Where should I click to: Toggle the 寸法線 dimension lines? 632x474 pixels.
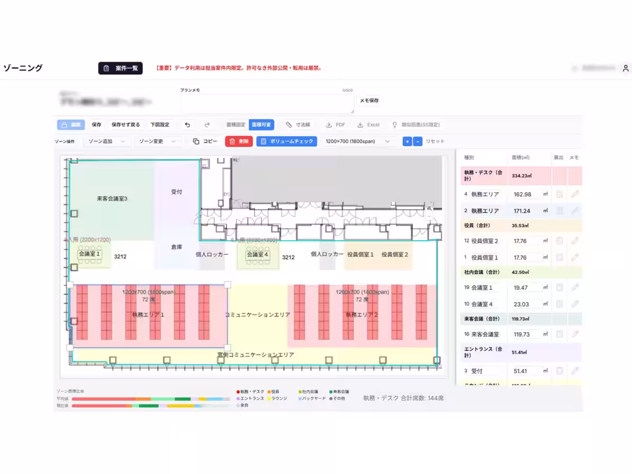click(x=298, y=125)
